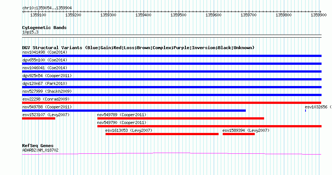332x175 pixels.
Task: Click ruler position 1359800
Action: (284, 15)
